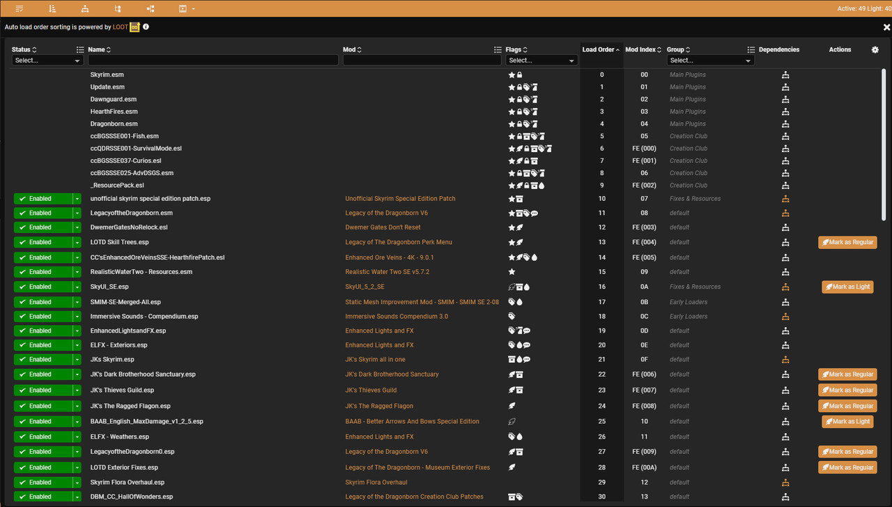The image size is (892, 507).
Task: Open dependencies icon for JKs Skyrim.esp
Action: click(785, 359)
